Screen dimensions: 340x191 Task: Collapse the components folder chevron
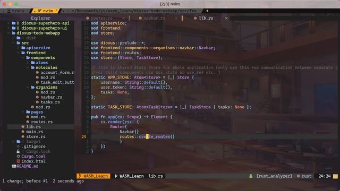(x=23, y=58)
